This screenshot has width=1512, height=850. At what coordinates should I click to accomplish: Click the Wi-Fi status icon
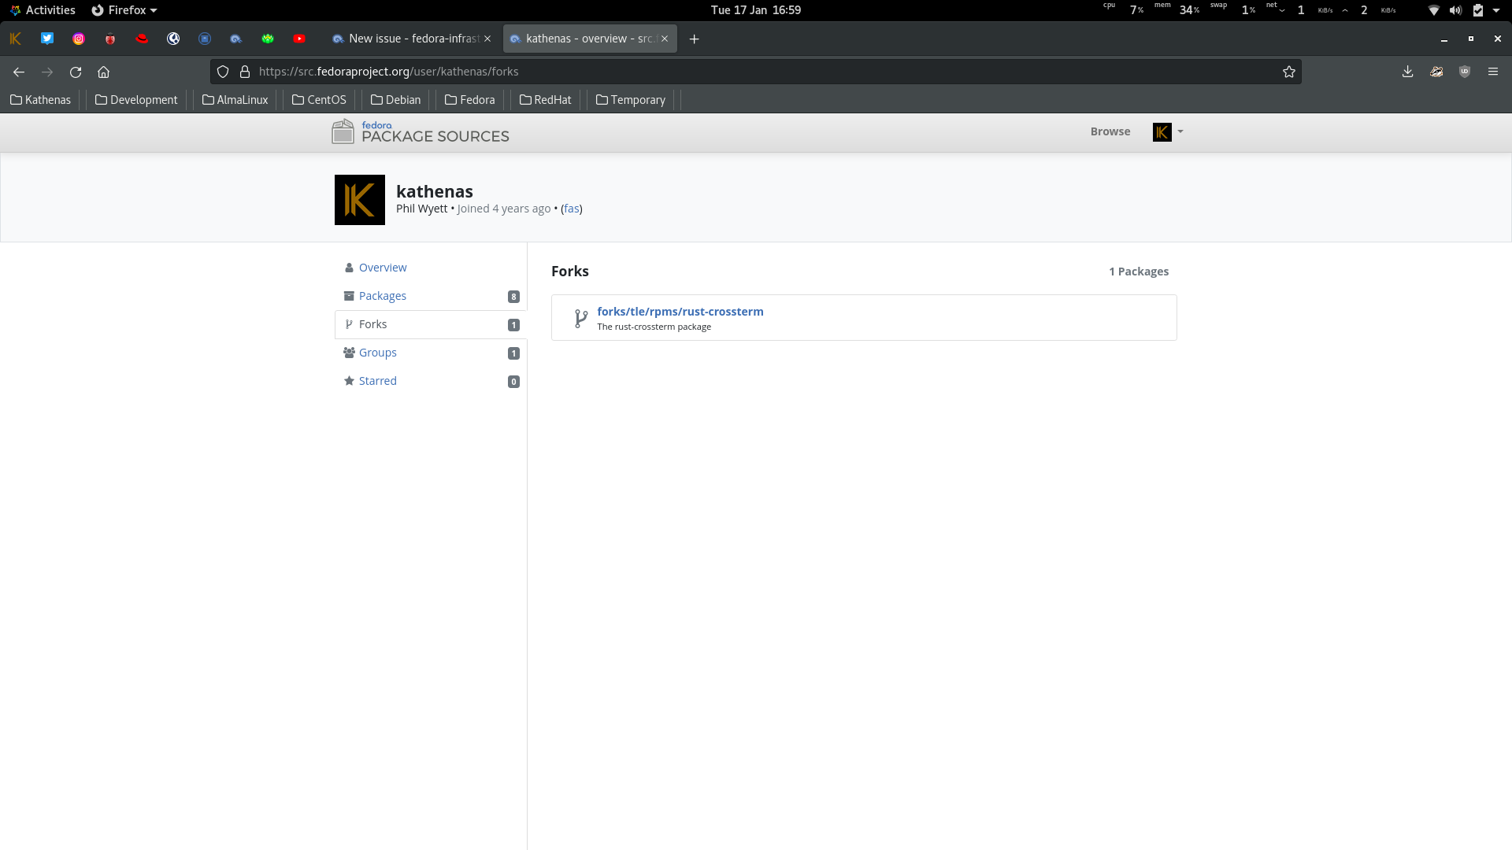1433,10
